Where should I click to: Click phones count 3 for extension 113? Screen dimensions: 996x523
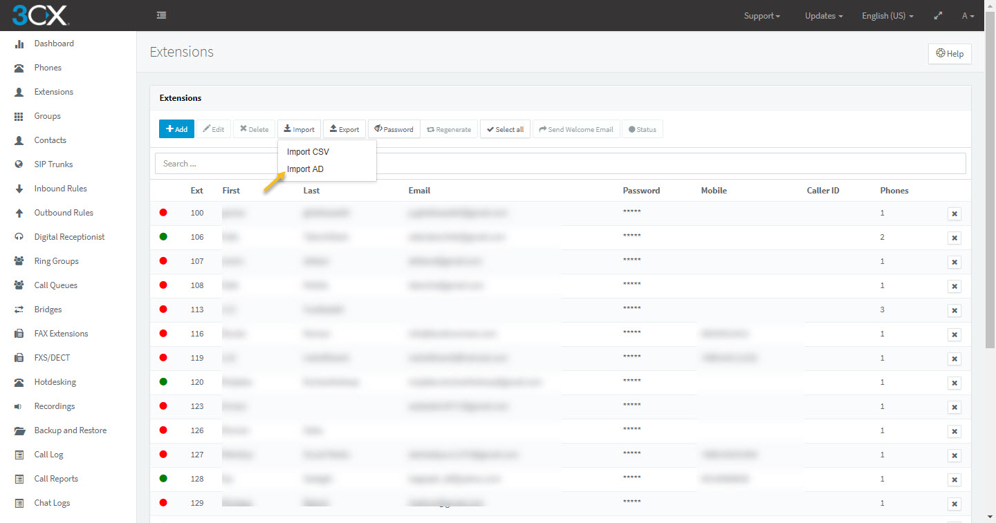pyautogui.click(x=883, y=310)
